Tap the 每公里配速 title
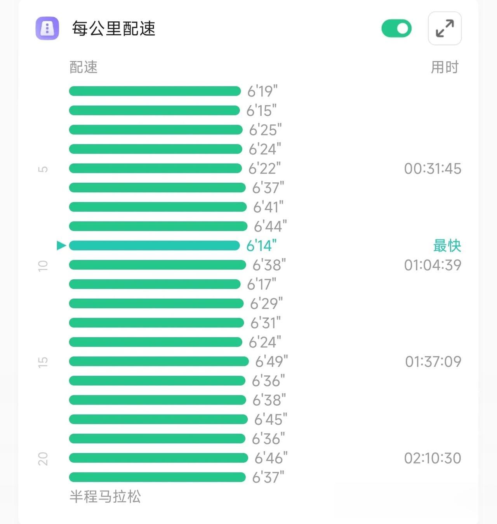 tap(114, 28)
